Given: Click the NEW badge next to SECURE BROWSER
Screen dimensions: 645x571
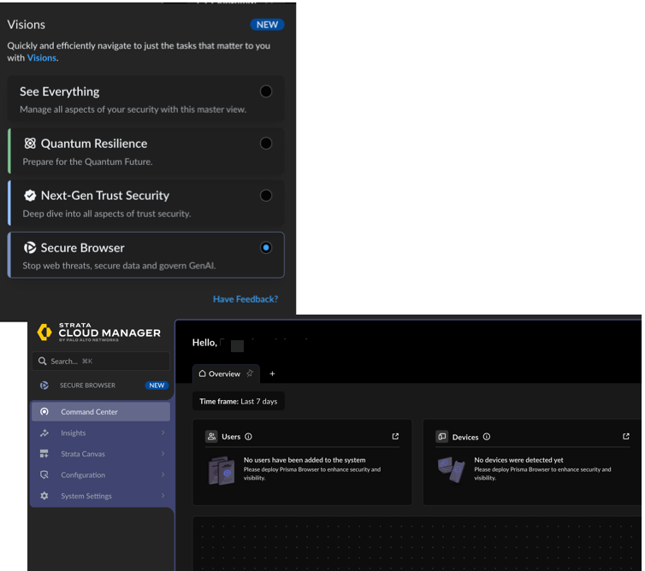Looking at the screenshot, I should point(157,386).
